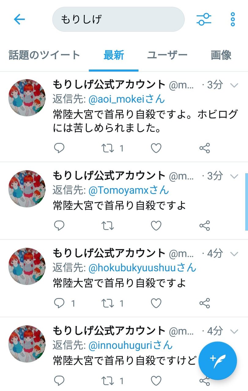Expand the chevron menu on first tweet

pyautogui.click(x=234, y=85)
